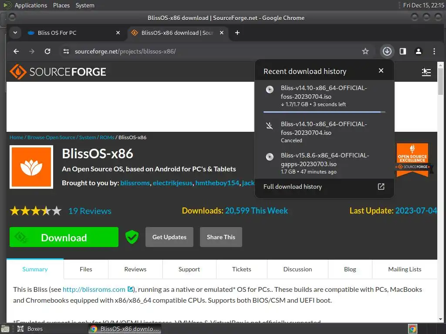Reload the SourceForge page
446x334 pixels.
coord(47,51)
